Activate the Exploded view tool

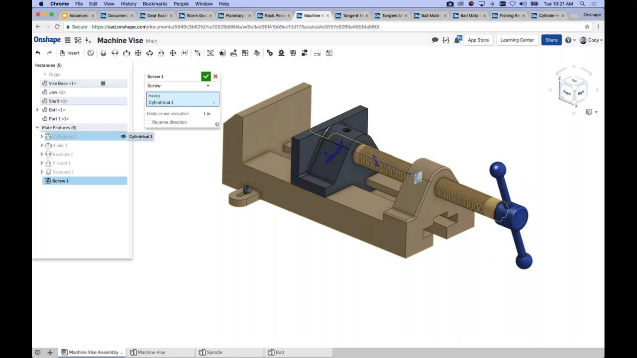(x=317, y=53)
